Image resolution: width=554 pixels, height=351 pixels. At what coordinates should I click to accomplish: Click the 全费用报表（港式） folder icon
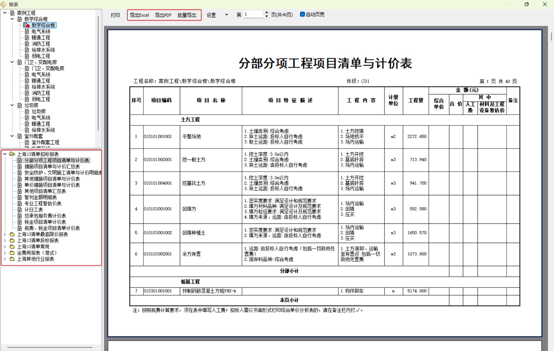12,252
